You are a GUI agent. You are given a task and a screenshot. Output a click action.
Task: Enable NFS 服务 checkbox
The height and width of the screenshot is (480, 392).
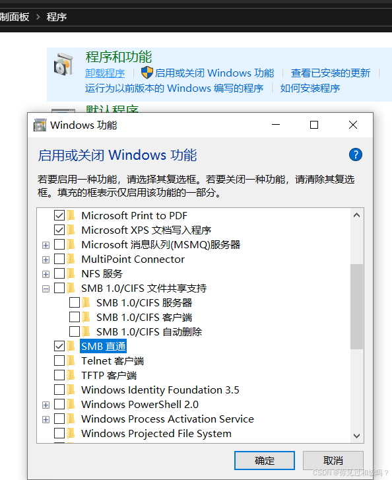point(59,274)
